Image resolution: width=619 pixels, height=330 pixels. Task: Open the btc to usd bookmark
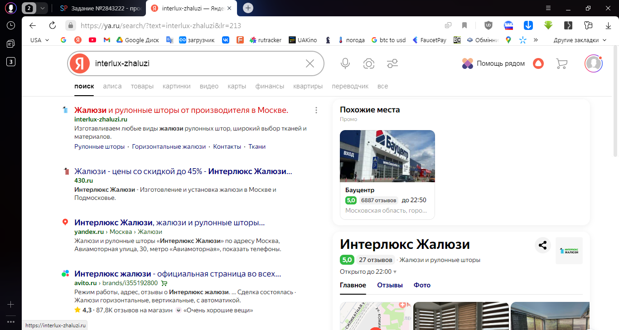(x=388, y=40)
